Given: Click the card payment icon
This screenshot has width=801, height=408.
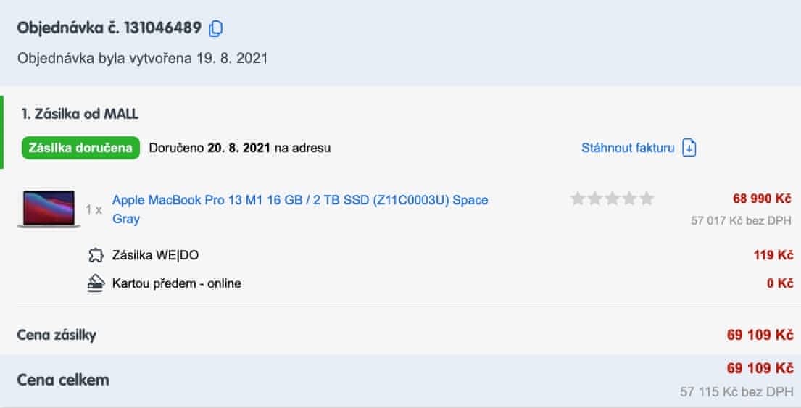Looking at the screenshot, I should 96,283.
